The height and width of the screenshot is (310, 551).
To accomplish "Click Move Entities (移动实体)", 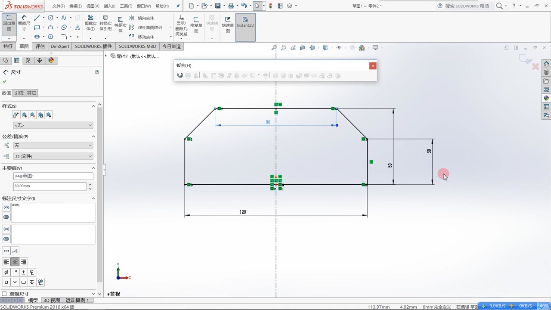I will point(142,37).
